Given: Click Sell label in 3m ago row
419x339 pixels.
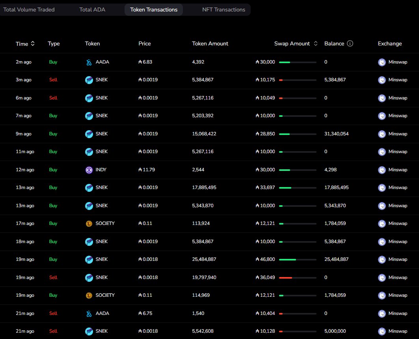Looking at the screenshot, I should click(53, 79).
